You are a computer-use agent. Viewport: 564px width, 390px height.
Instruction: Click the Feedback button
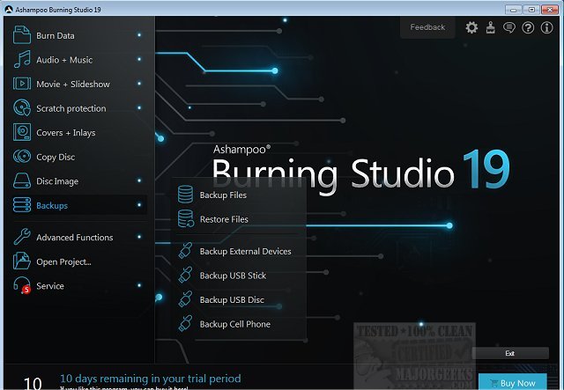[427, 27]
